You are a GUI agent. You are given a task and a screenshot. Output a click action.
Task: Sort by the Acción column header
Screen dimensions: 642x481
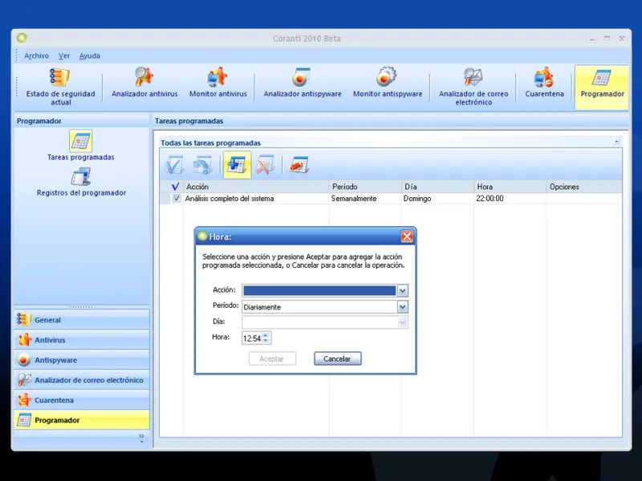pos(256,187)
